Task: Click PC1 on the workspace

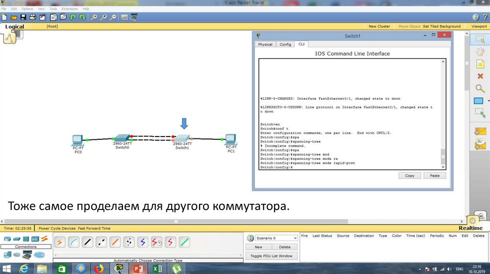Action: (x=231, y=140)
